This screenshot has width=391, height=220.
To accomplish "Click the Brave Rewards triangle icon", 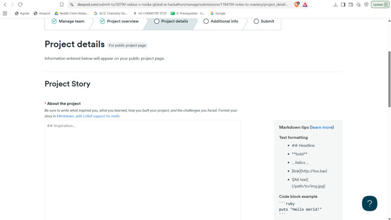I will 305,4.
